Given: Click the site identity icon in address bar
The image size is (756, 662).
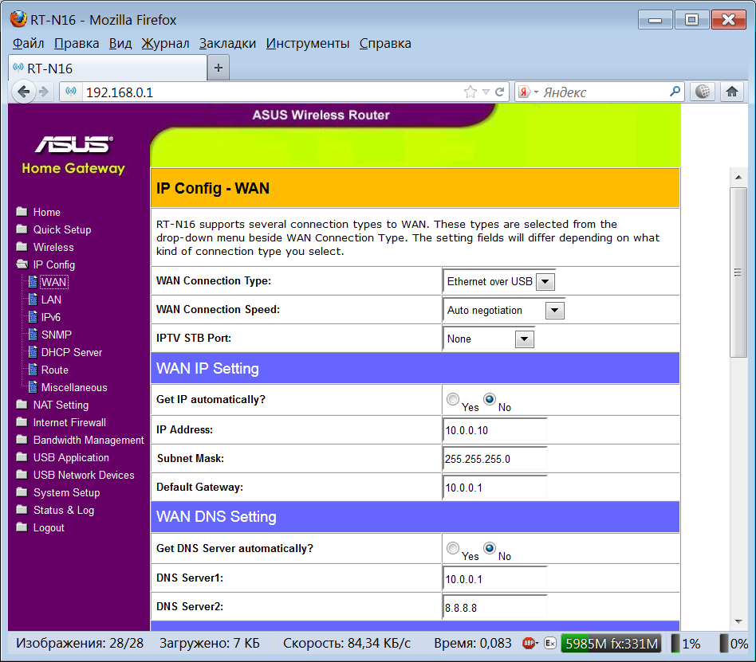Looking at the screenshot, I should pyautogui.click(x=71, y=92).
